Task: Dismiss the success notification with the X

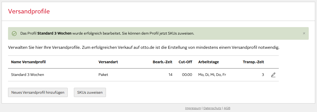Action: 304,33
